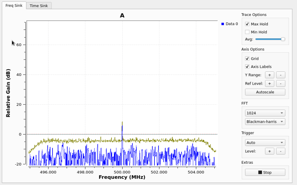Switch to the Time Sink tab
This screenshot has height=185, width=297.
[39, 6]
